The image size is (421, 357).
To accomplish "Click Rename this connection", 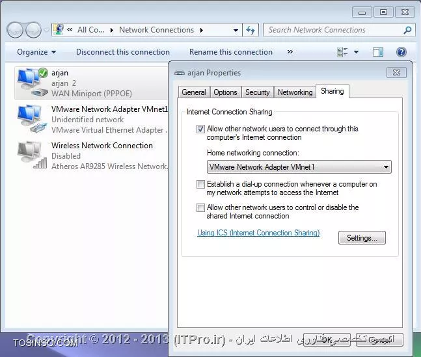I will click(231, 52).
